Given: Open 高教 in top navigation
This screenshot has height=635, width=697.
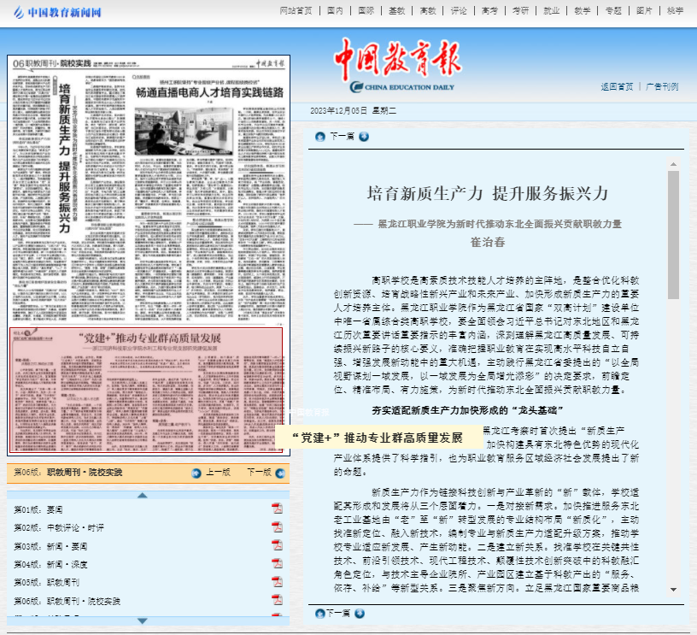Looking at the screenshot, I should (428, 11).
